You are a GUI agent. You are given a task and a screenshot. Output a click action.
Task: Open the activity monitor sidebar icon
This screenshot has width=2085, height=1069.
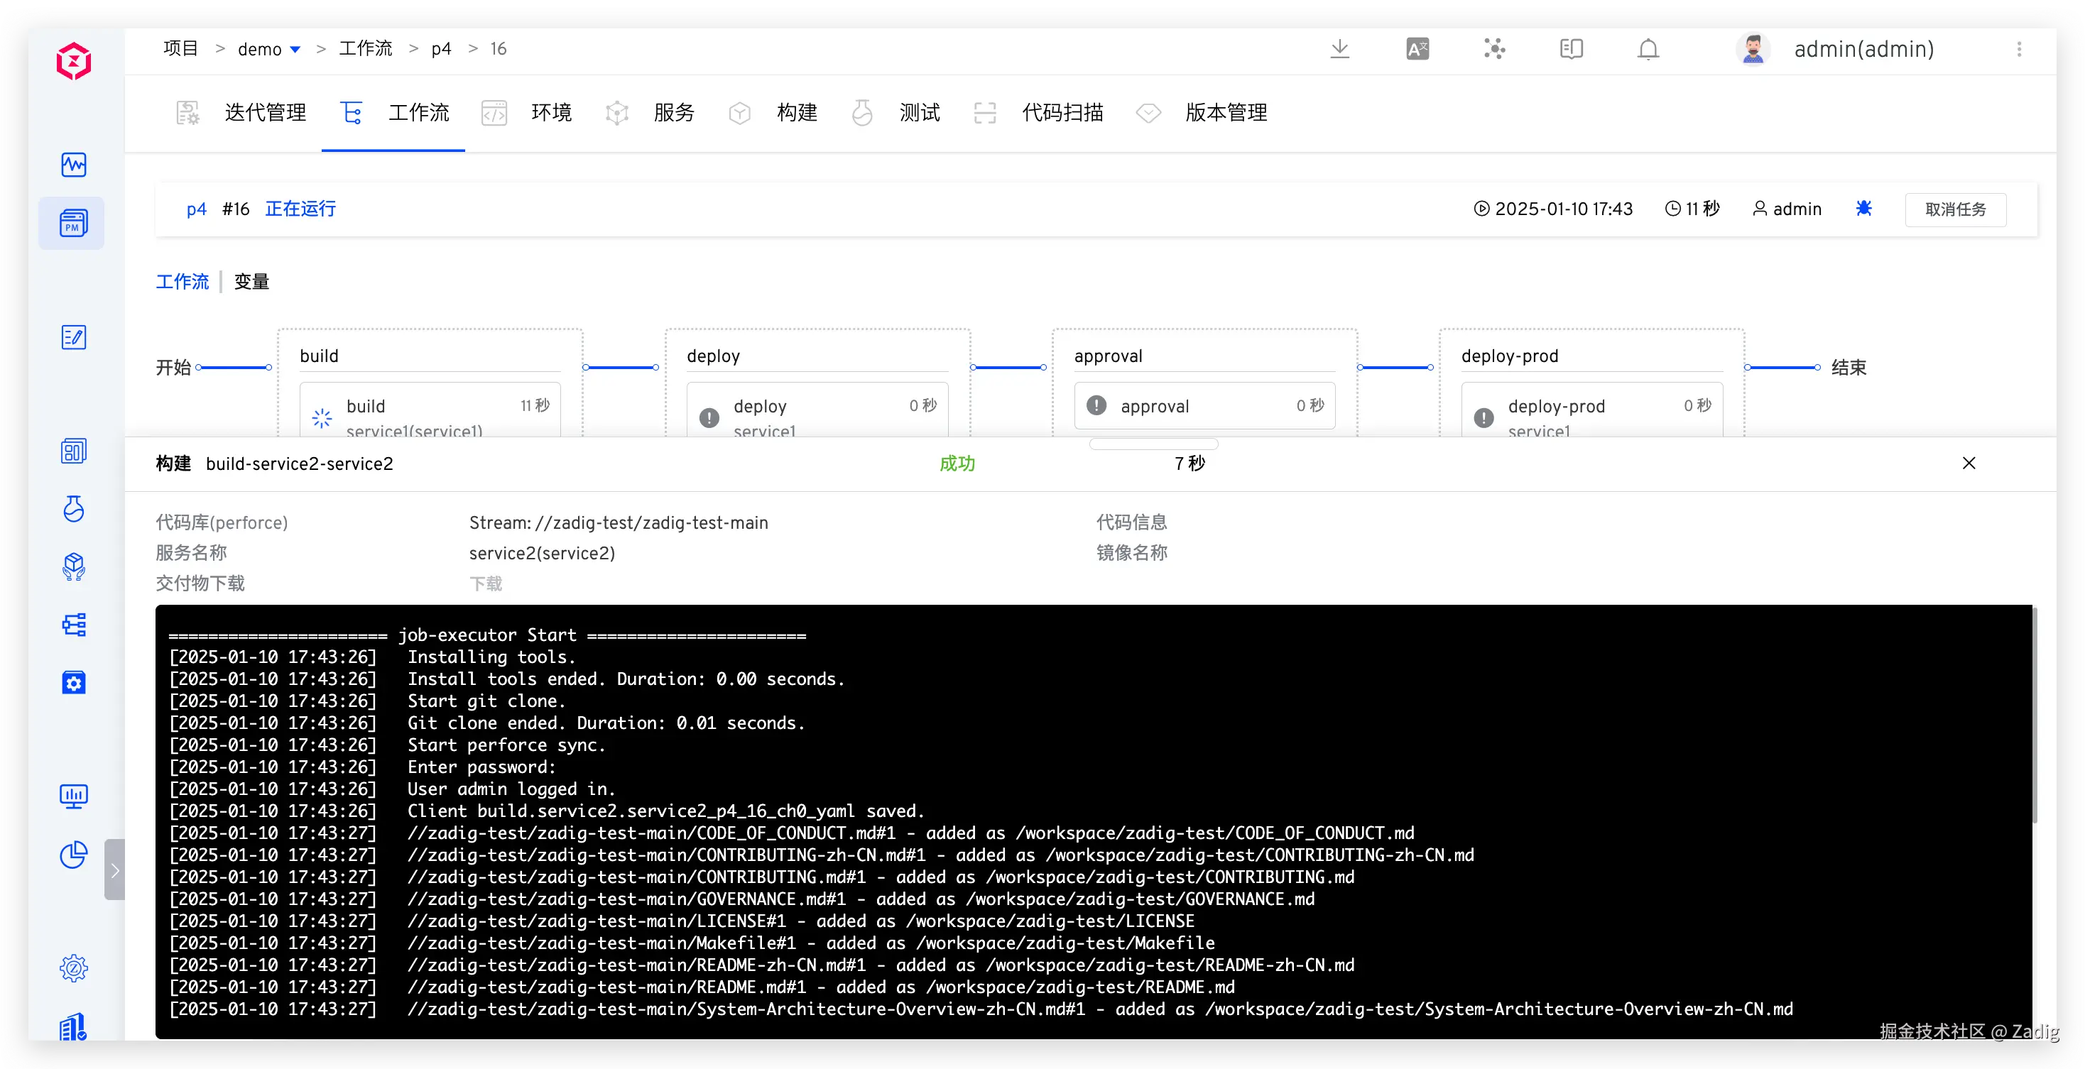(x=74, y=165)
